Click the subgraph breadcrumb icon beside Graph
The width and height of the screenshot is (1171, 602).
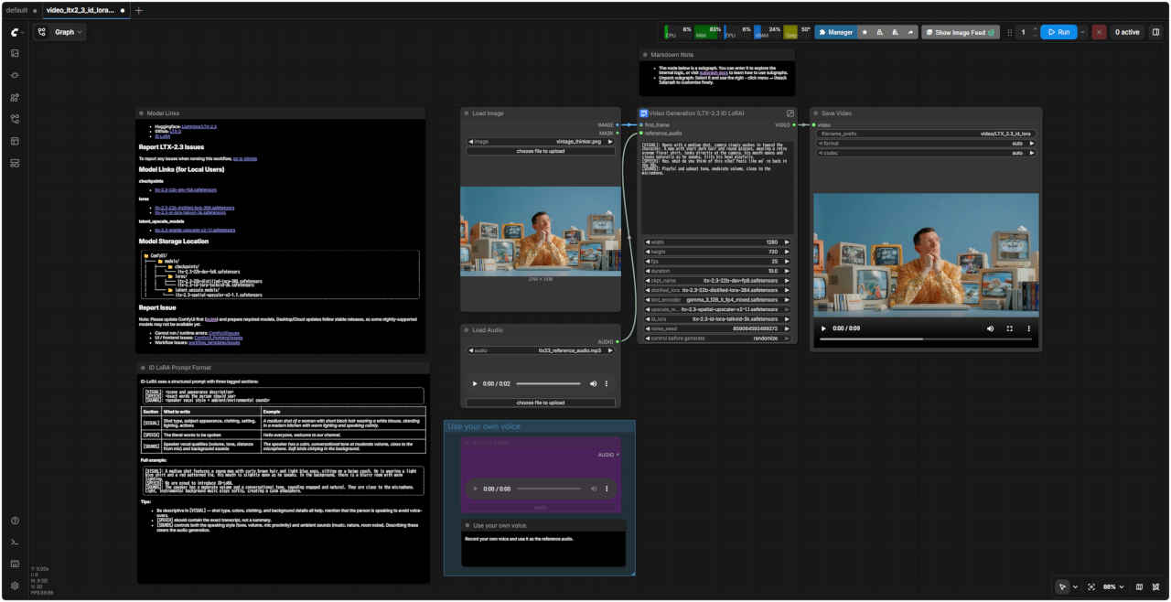click(42, 32)
